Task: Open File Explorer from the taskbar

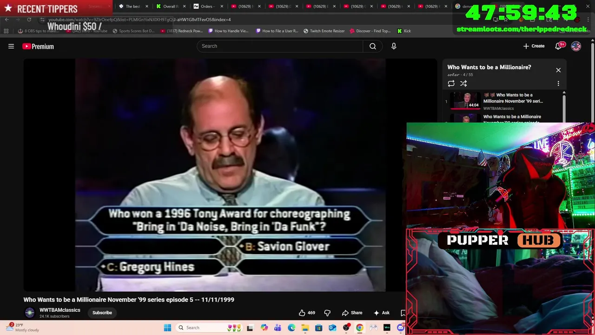Action: coord(305,328)
